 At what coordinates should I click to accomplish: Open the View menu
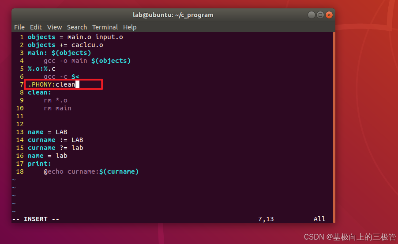click(x=54, y=27)
